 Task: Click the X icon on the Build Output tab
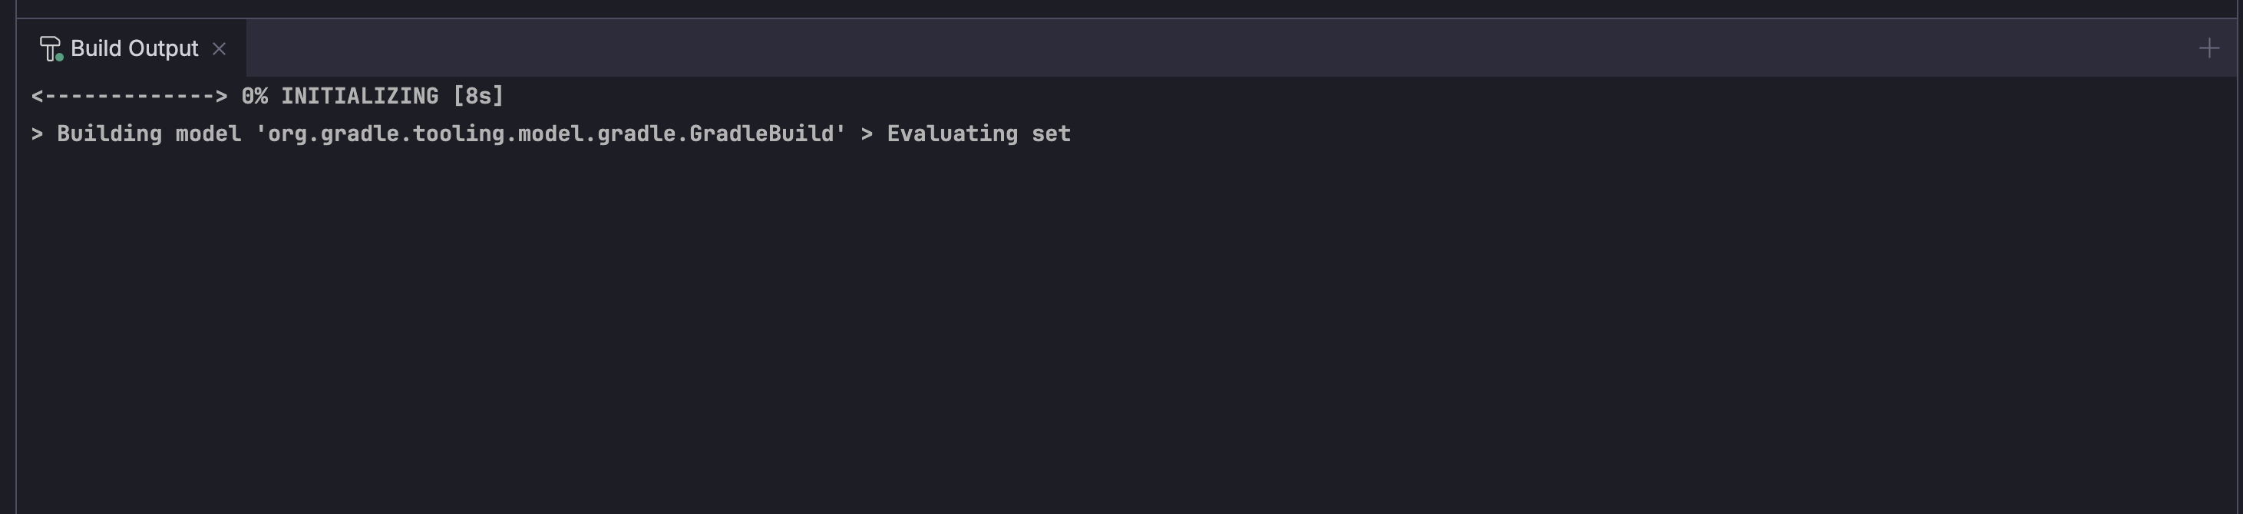point(220,48)
